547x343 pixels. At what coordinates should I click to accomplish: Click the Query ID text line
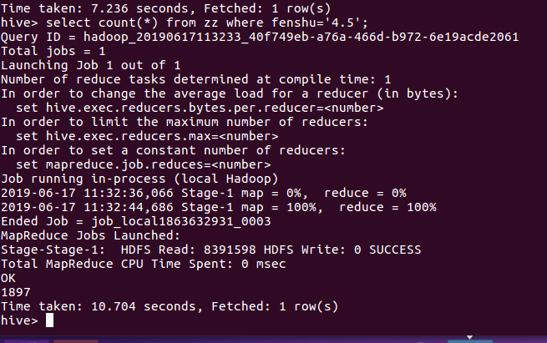259,37
